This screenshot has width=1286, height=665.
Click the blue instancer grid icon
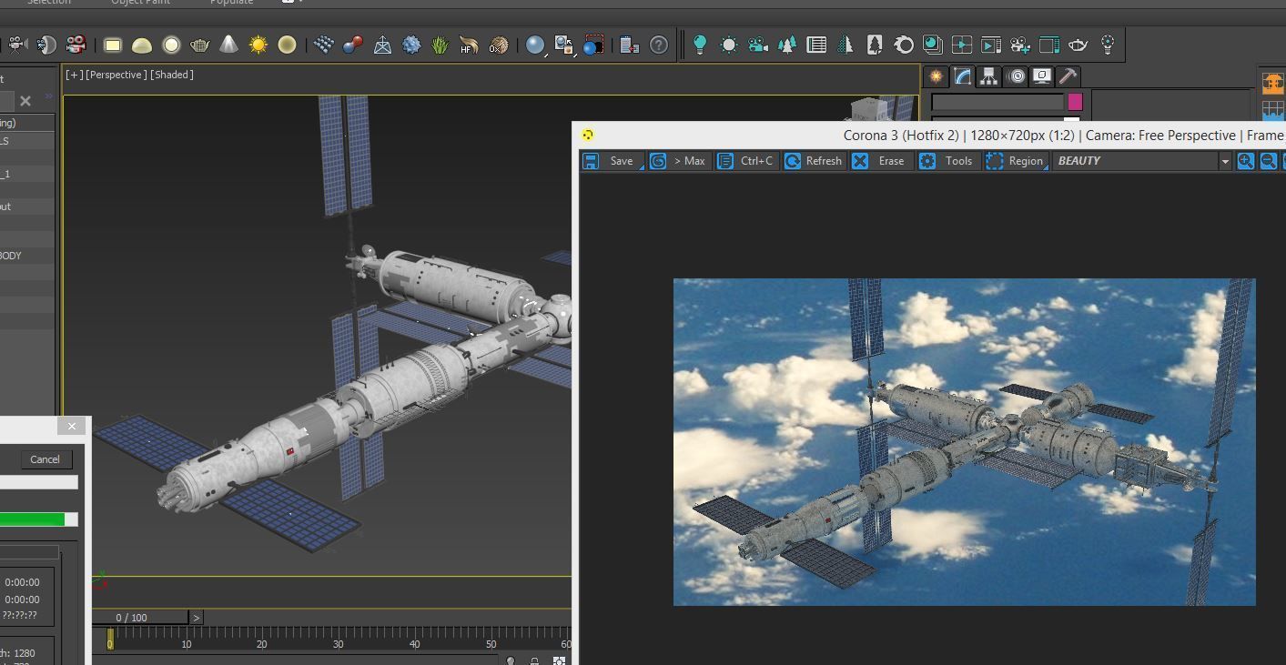pyautogui.click(x=323, y=45)
